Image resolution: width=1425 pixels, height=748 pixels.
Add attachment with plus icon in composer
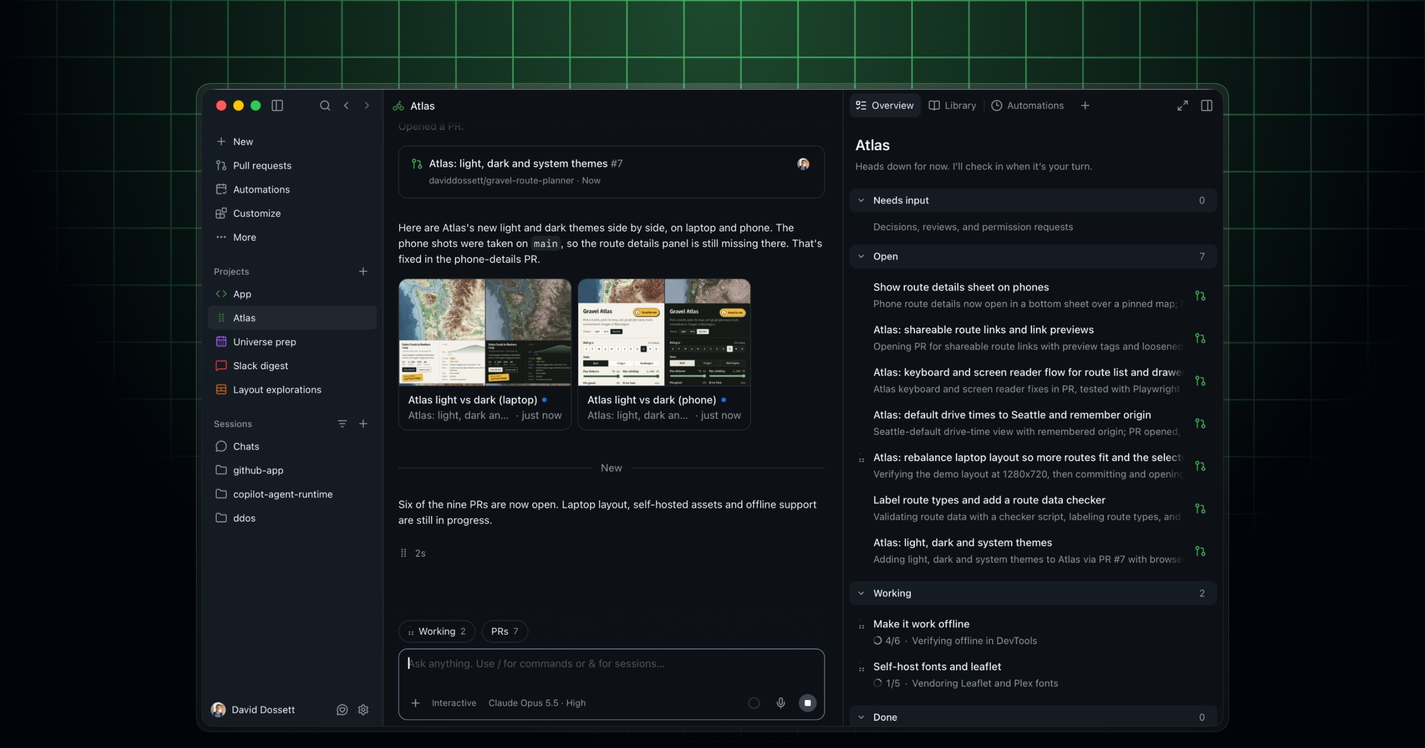point(416,703)
